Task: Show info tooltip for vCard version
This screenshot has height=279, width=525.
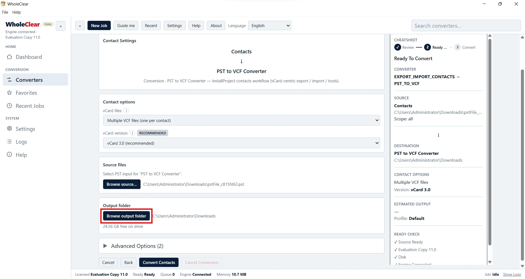Action: pyautogui.click(x=132, y=133)
